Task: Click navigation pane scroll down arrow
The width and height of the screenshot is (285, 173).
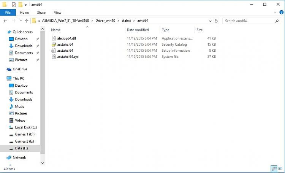Action: (x=43, y=163)
